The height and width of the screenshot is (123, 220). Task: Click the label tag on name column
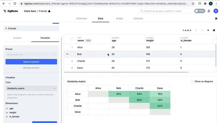88,41
